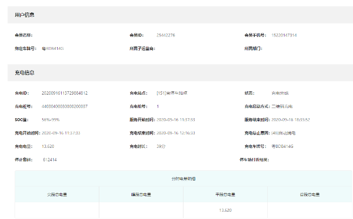Click the 平段总电量 column header
353x219 pixels.
coord(226,194)
